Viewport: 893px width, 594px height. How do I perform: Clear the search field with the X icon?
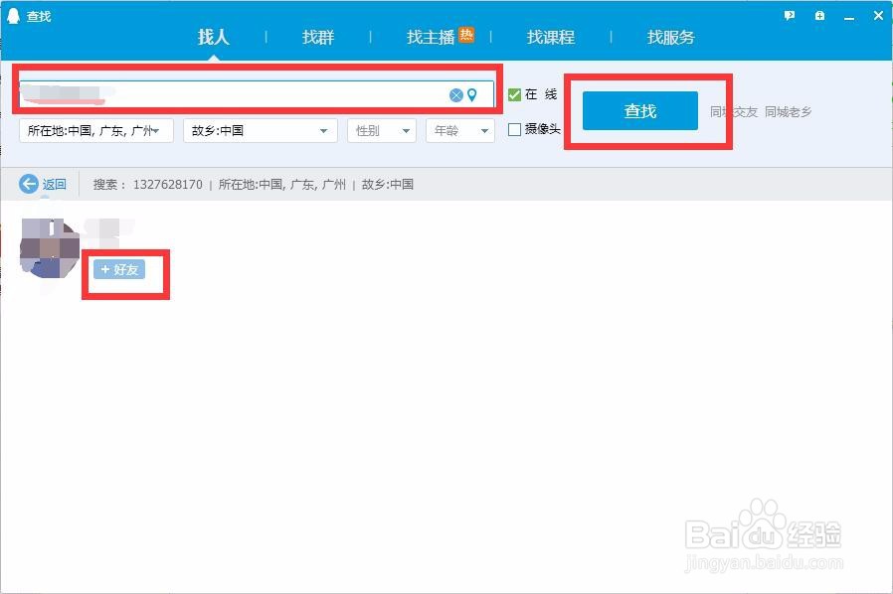(454, 94)
